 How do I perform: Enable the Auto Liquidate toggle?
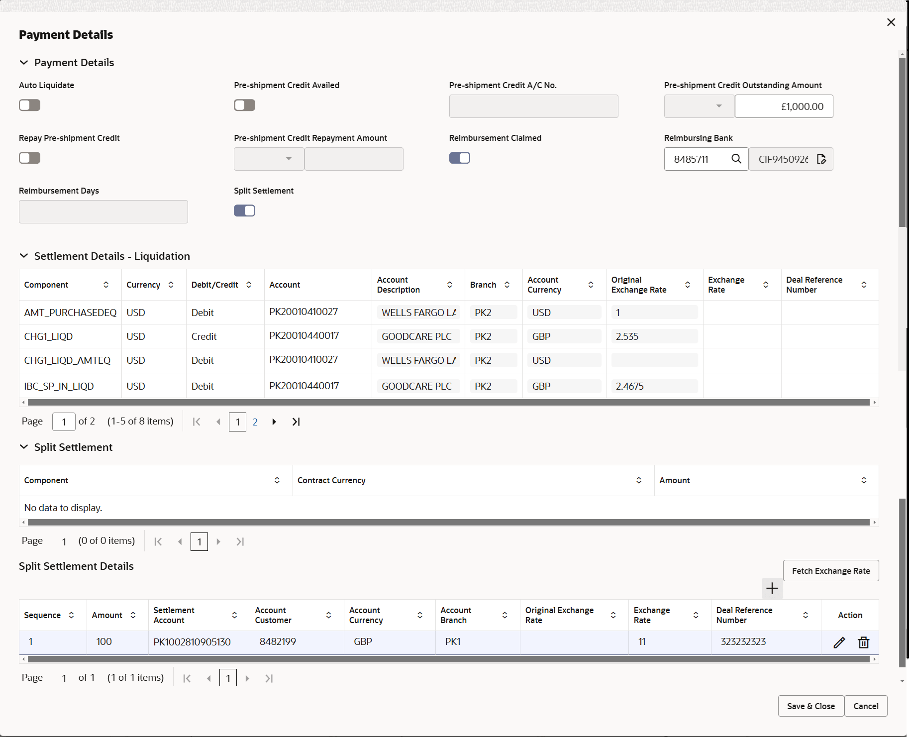pos(29,105)
